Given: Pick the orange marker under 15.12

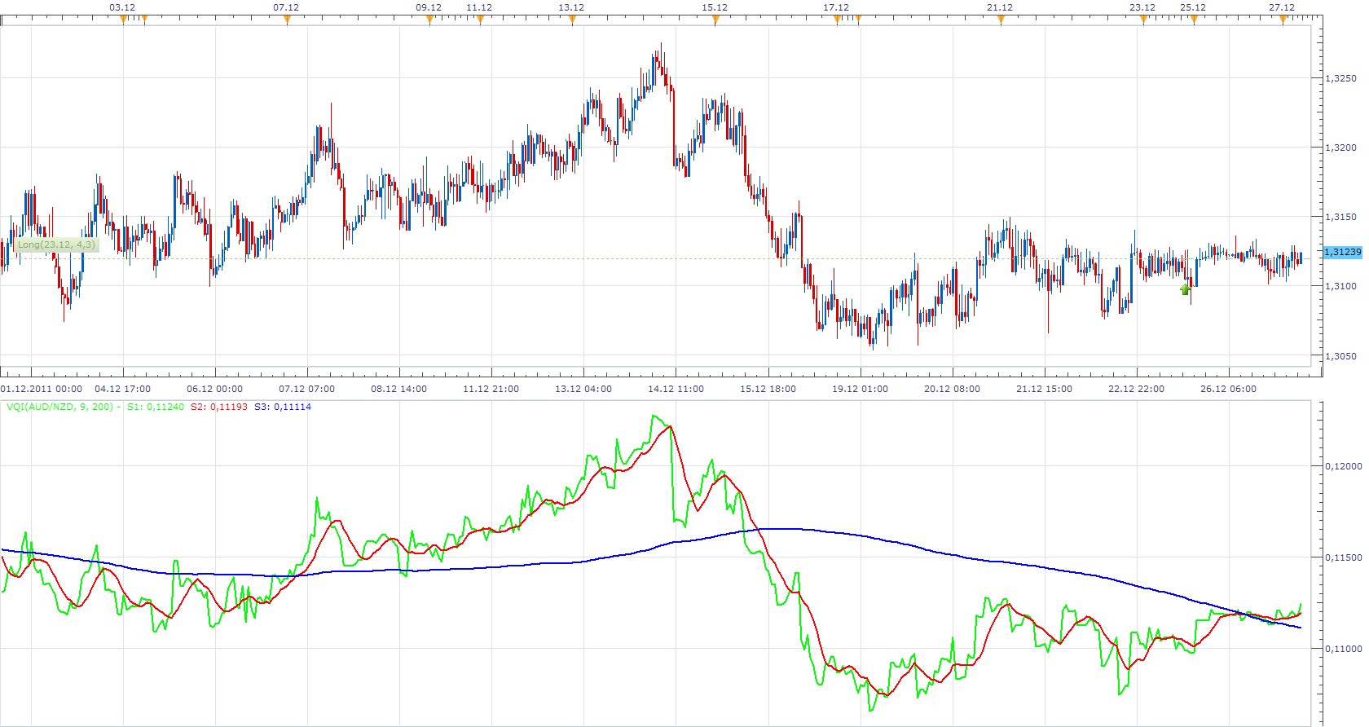Looking at the screenshot, I should click(x=715, y=20).
